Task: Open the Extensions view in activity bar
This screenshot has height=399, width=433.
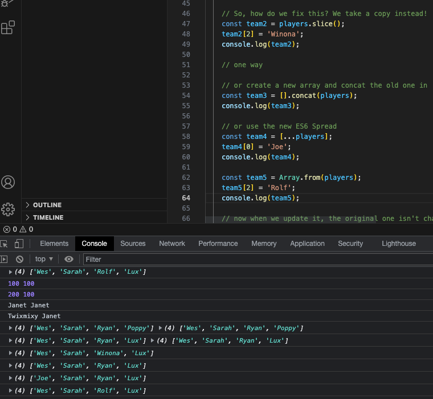Action: tap(8, 27)
